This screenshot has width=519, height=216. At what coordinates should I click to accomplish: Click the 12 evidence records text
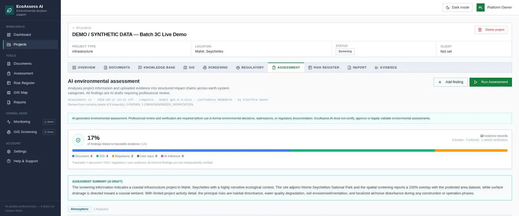point(494,136)
